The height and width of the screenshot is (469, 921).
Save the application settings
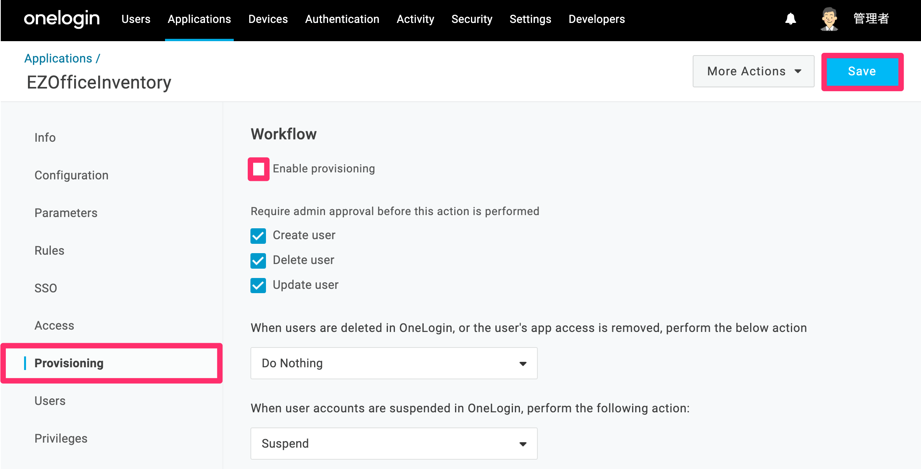(x=862, y=71)
